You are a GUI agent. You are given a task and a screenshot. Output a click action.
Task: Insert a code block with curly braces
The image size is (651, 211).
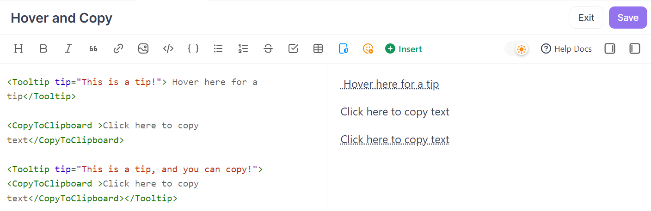(193, 48)
